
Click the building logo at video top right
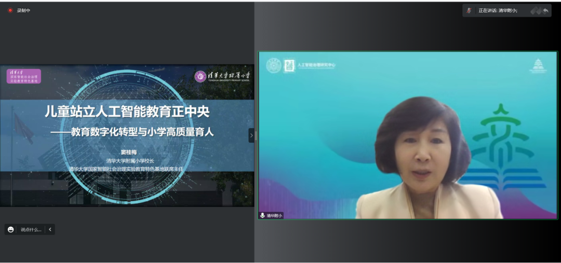pos(538,66)
